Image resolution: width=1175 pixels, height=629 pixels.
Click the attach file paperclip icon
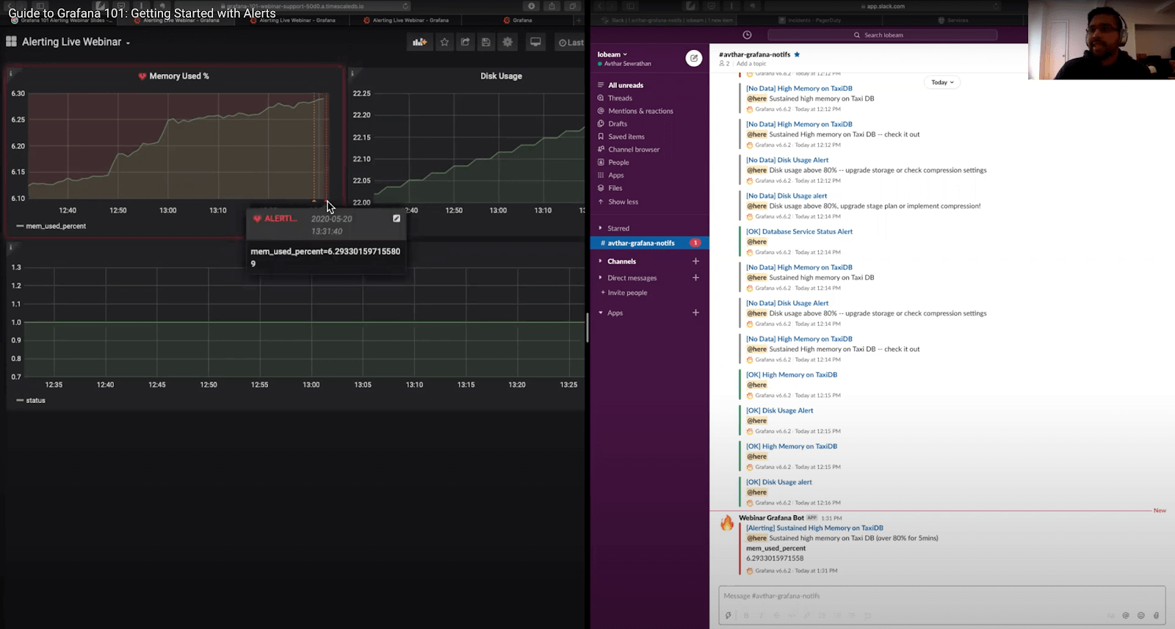click(x=1156, y=616)
